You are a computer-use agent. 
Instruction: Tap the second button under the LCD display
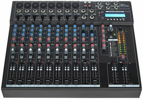[111, 19]
